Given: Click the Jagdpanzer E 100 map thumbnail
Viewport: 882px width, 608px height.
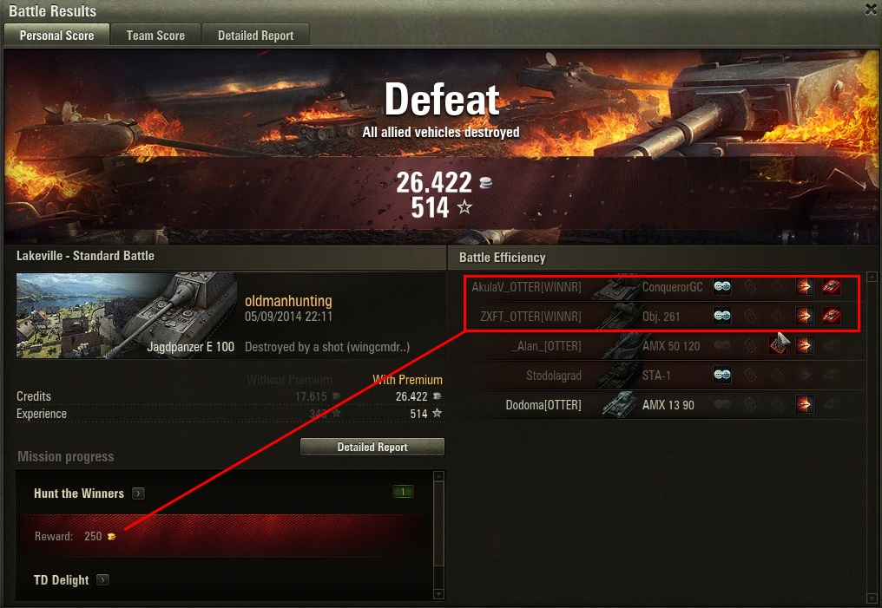Looking at the screenshot, I should coord(127,316).
